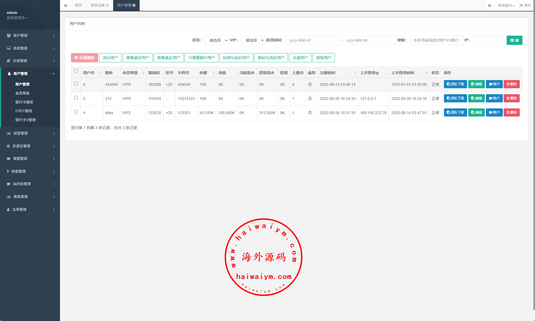This screenshot has width=535, height=321.
Task: Click the IP search input field
Action: (489, 40)
